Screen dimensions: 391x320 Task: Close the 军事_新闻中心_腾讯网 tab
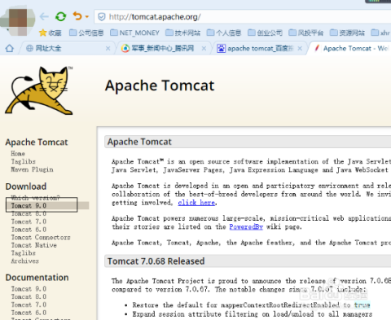(204, 49)
